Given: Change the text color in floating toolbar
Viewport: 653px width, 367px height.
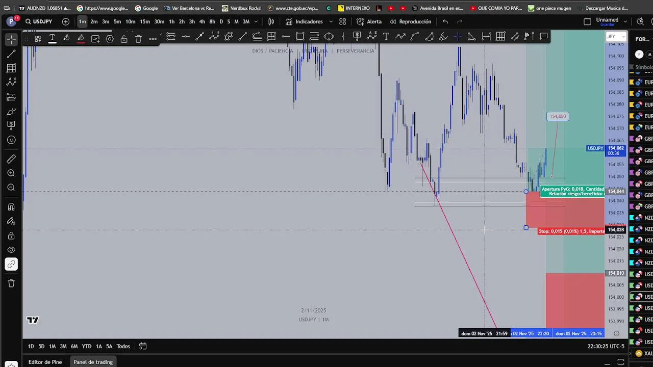Looking at the screenshot, I should [52, 38].
